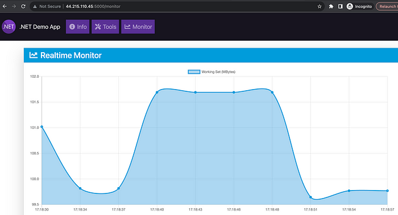Reload the page with the refresh icon
The width and height of the screenshot is (398, 215).
pos(23,6)
